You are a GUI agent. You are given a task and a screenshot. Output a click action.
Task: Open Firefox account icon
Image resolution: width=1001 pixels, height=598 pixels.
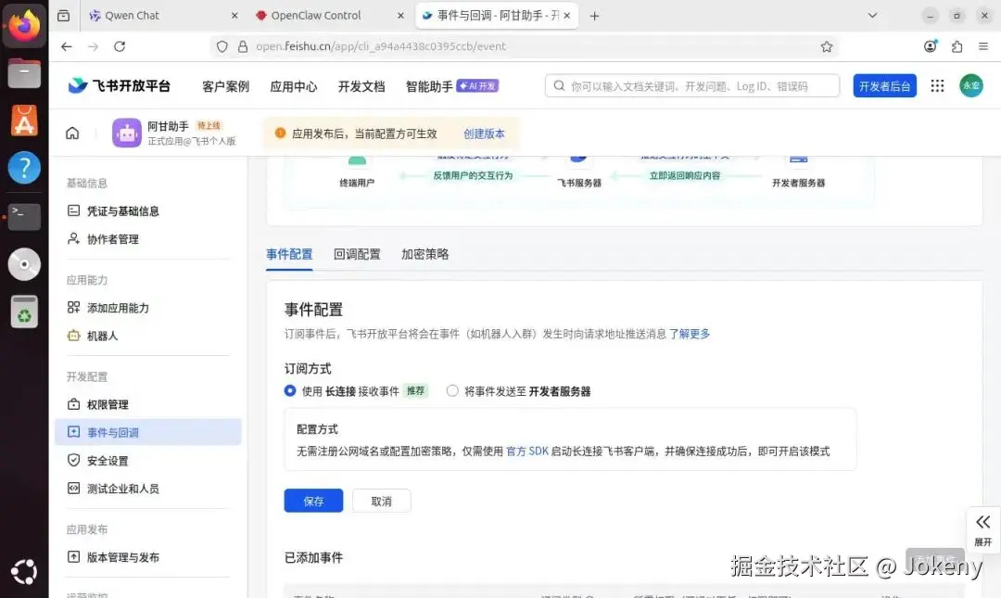[x=931, y=46]
